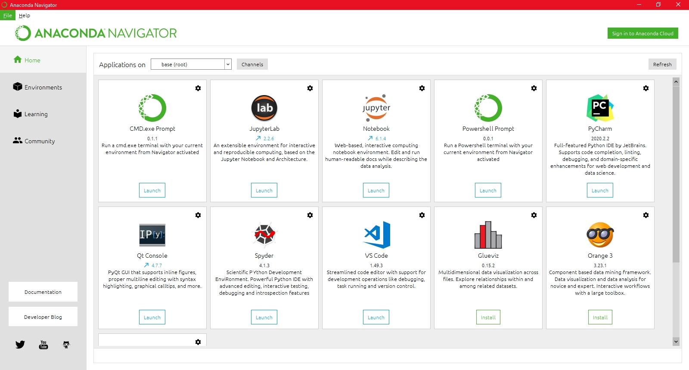Launch Qt Console
This screenshot has width=689, height=370.
[152, 317]
